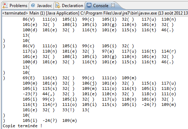Open the Javadoc tab
Screen dimensions: 188x129
(x=41, y=6)
